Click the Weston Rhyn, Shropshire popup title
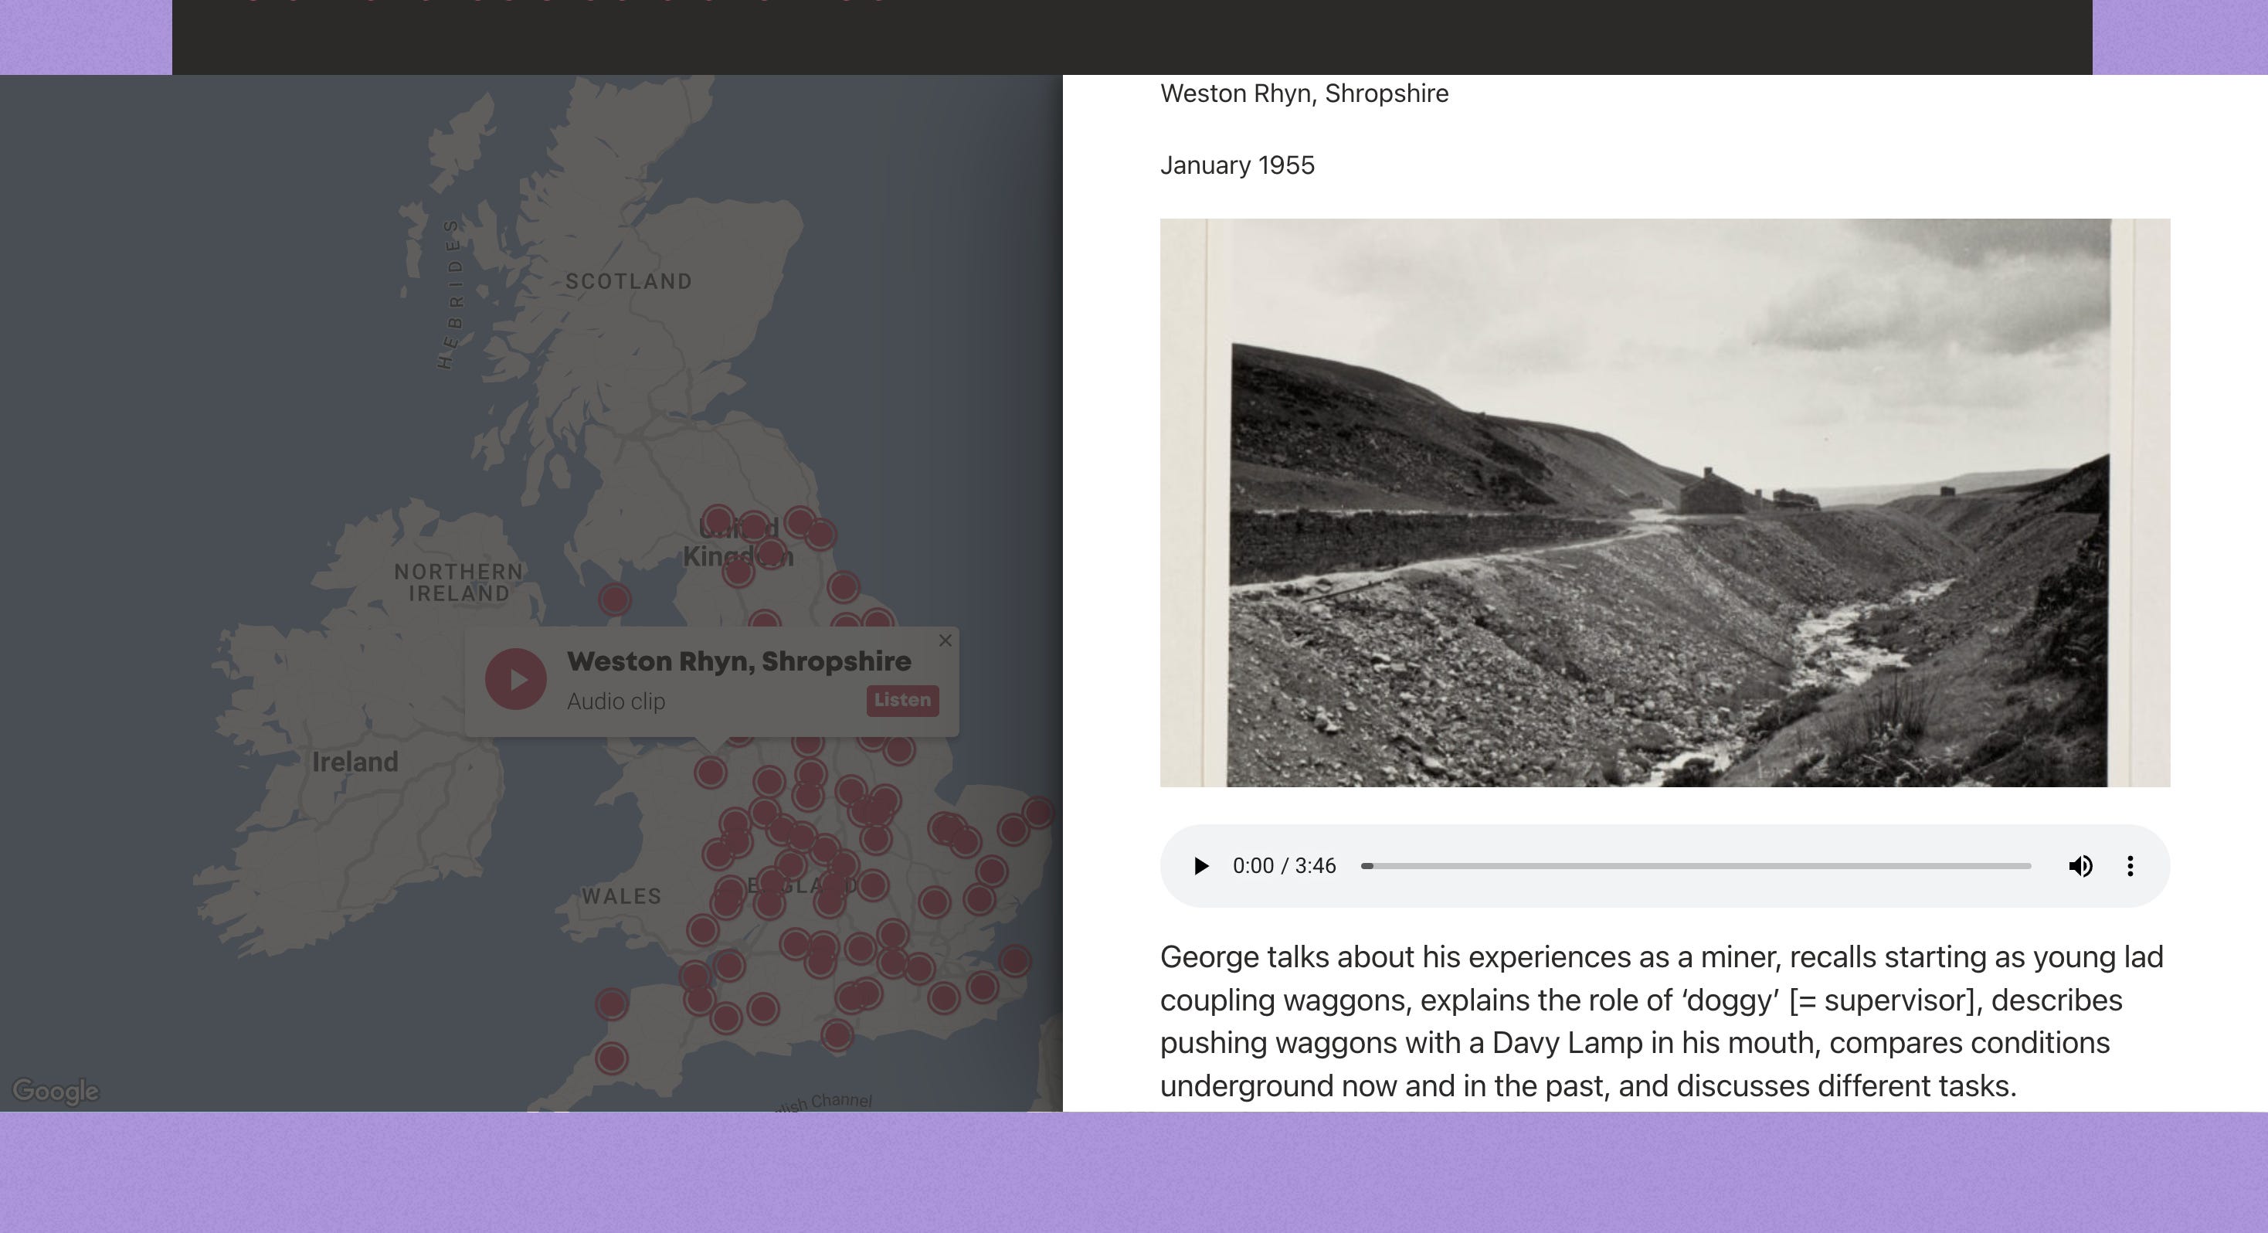The width and height of the screenshot is (2268, 1233). (x=738, y=661)
